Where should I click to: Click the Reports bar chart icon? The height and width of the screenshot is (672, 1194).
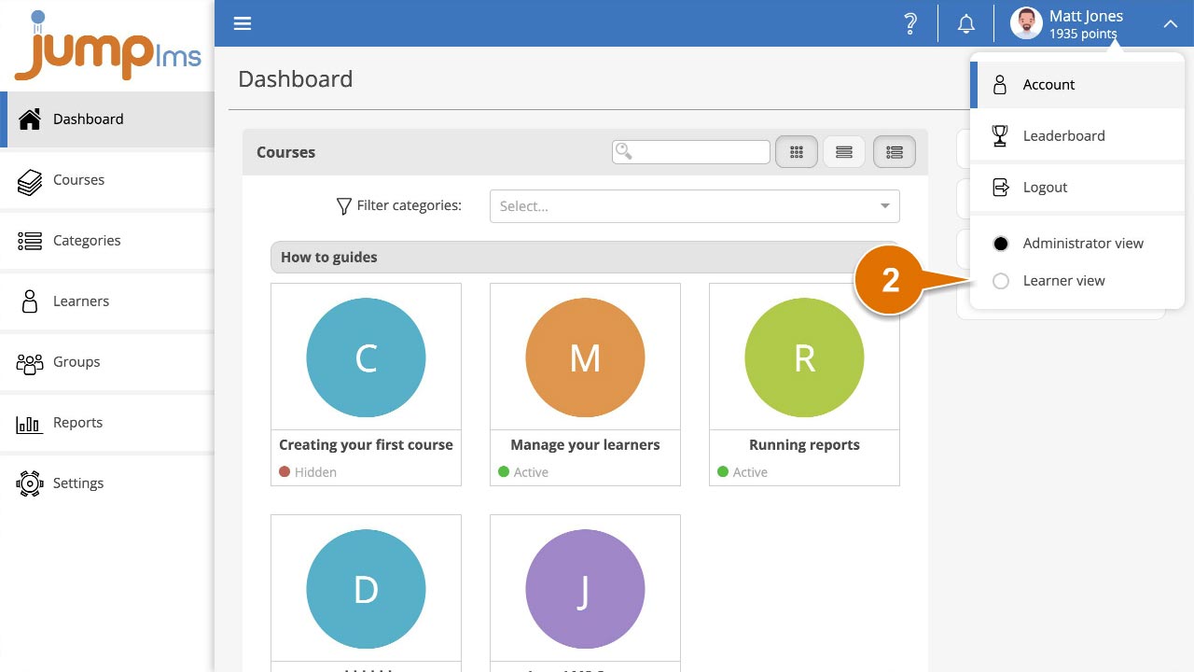click(x=30, y=424)
